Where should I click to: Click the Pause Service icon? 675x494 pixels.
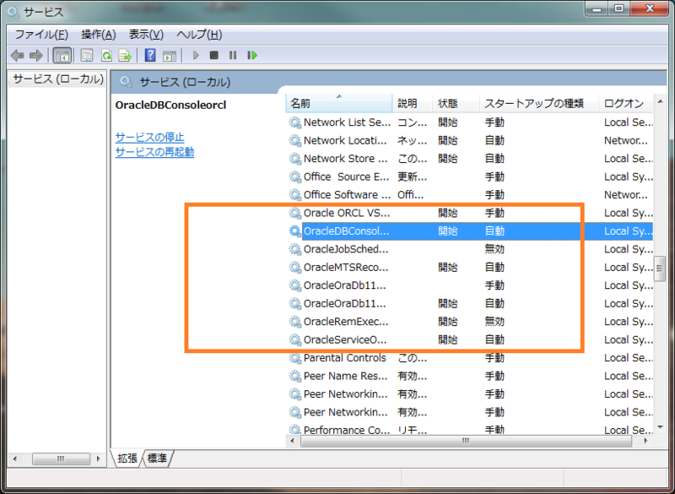tap(233, 55)
